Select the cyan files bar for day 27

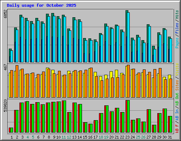150,44
